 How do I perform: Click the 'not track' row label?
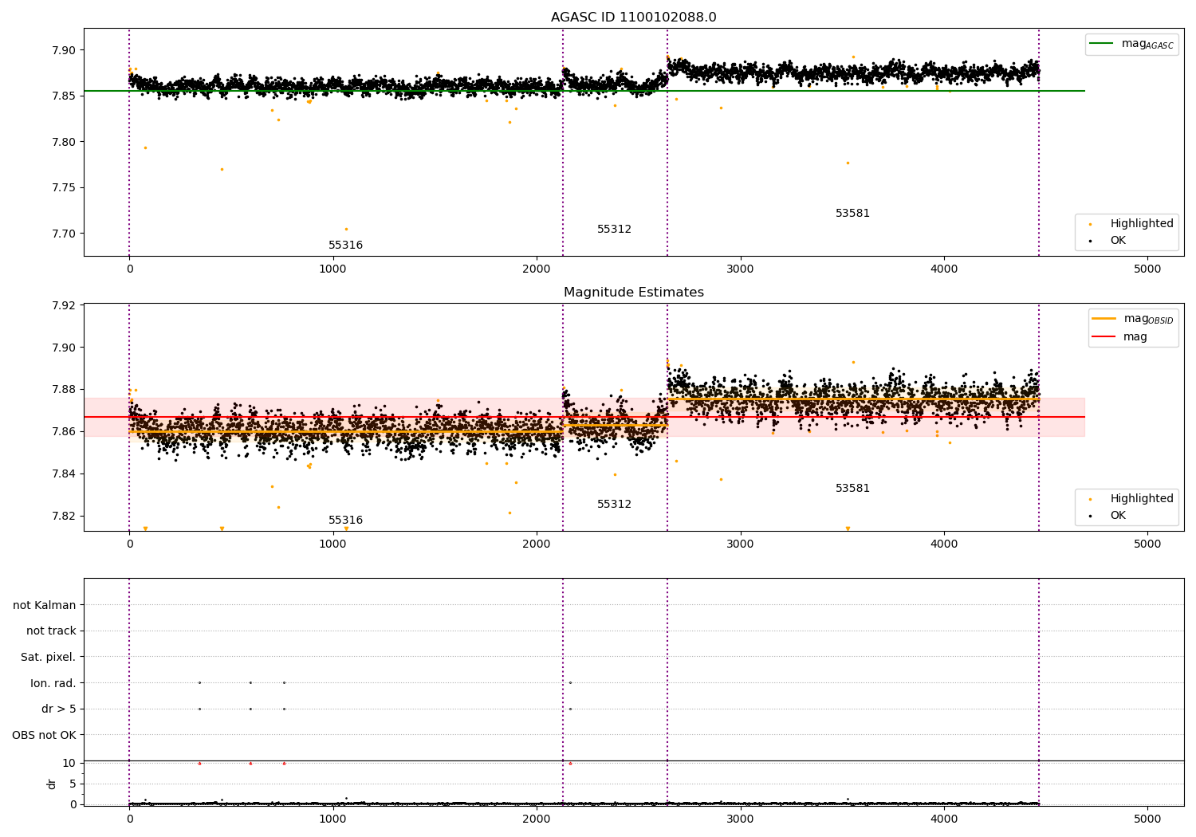click(x=51, y=631)
